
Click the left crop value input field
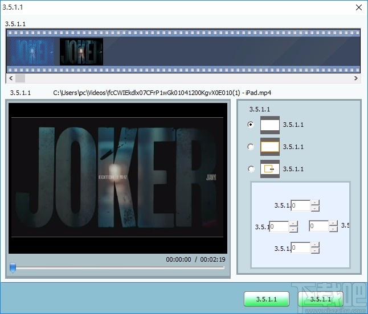279,226
